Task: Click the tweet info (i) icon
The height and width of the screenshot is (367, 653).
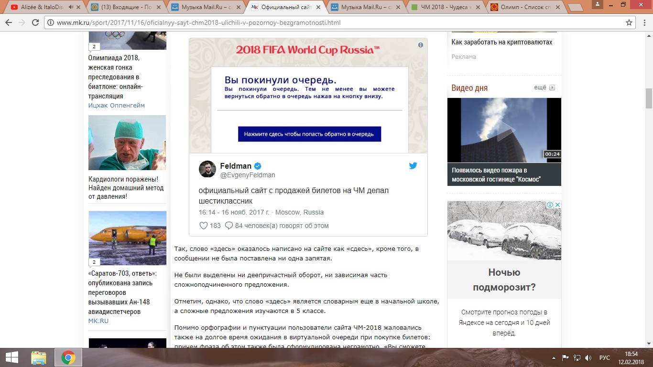Action: 421,45
